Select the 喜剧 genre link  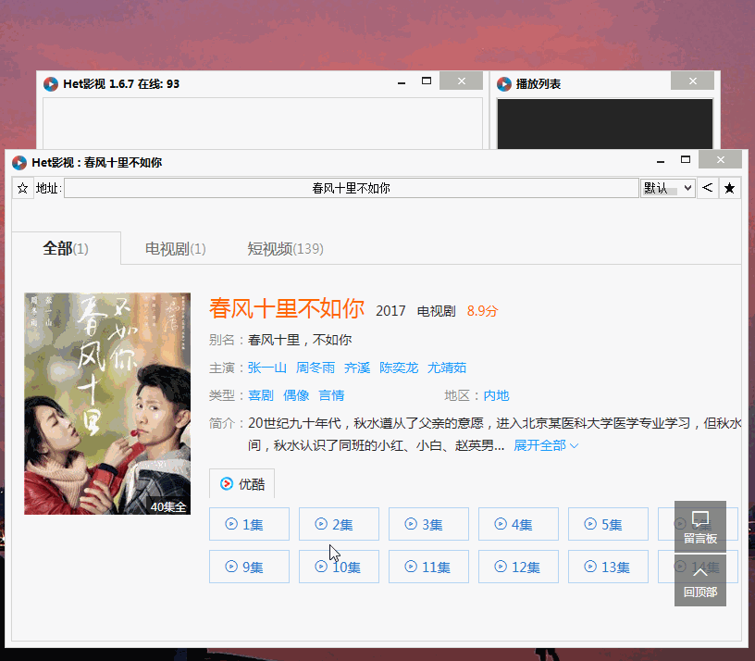[261, 395]
